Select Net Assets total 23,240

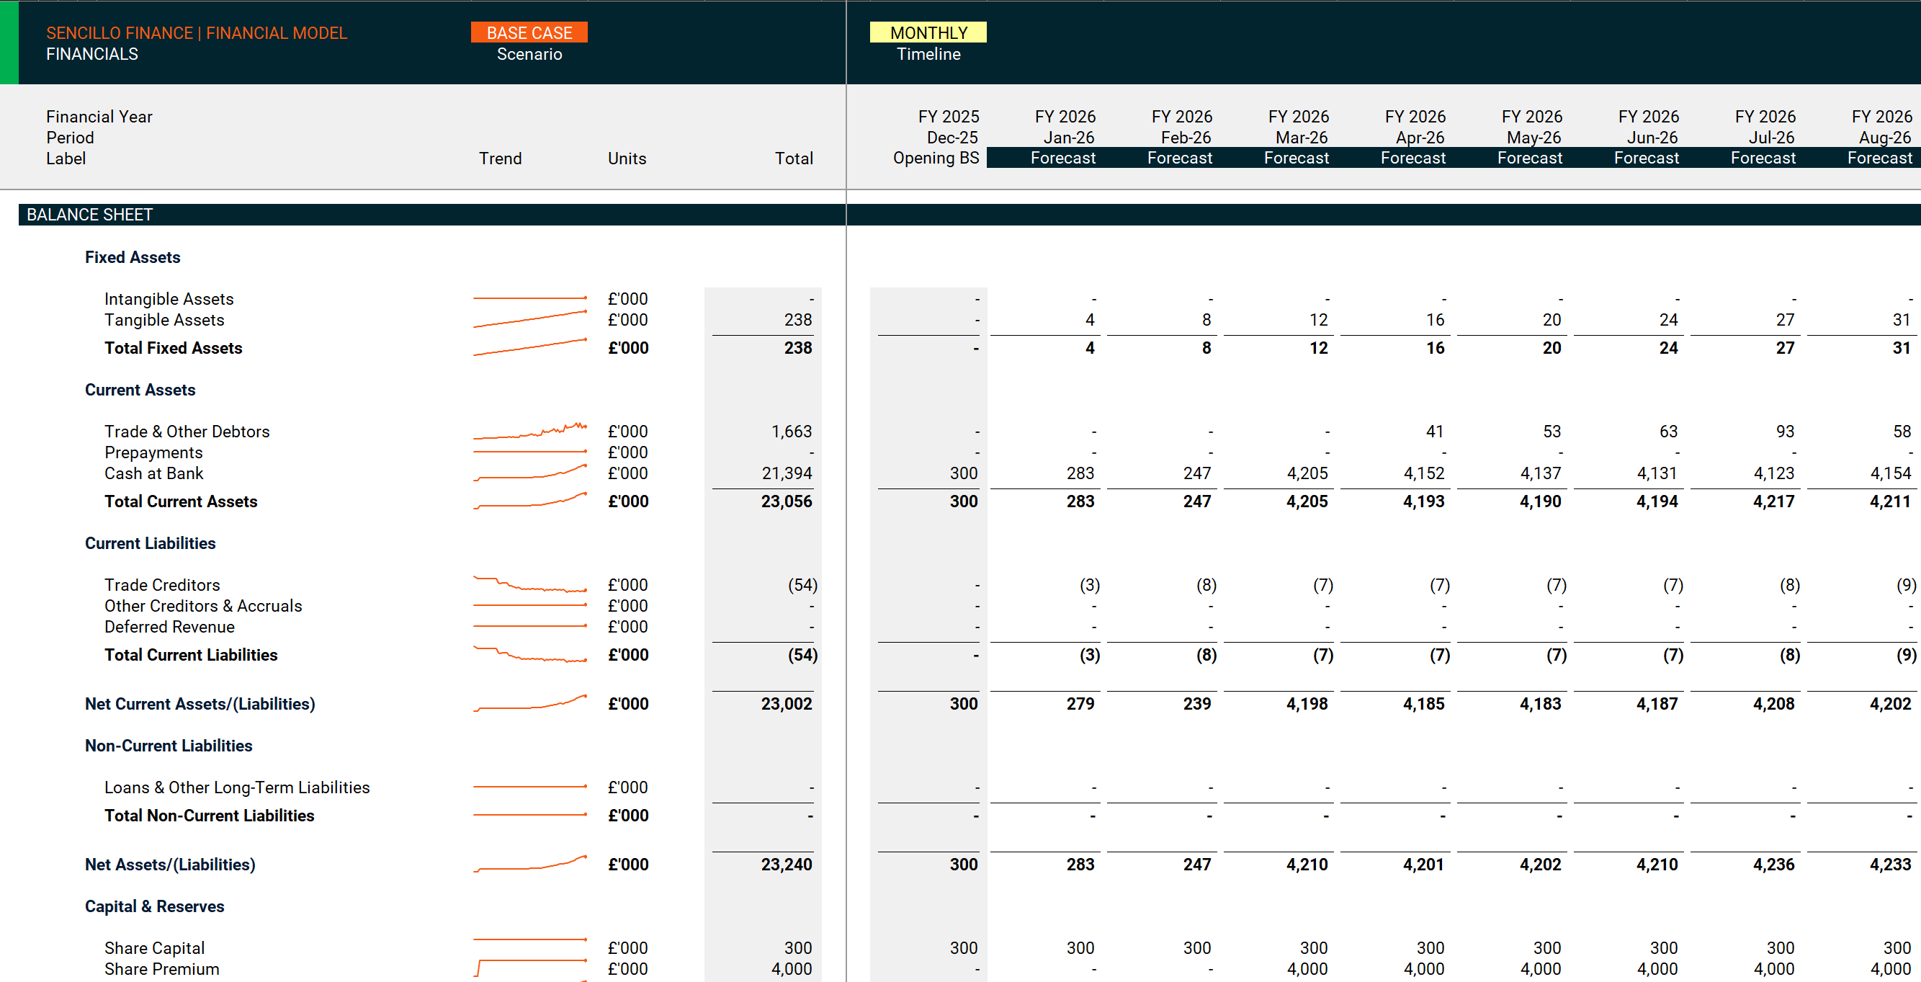pyautogui.click(x=786, y=865)
